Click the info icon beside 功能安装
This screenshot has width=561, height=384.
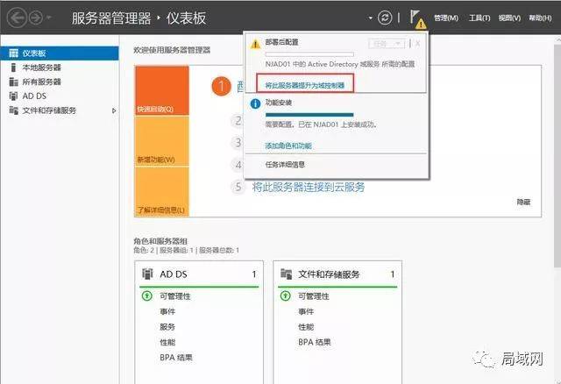click(x=255, y=103)
